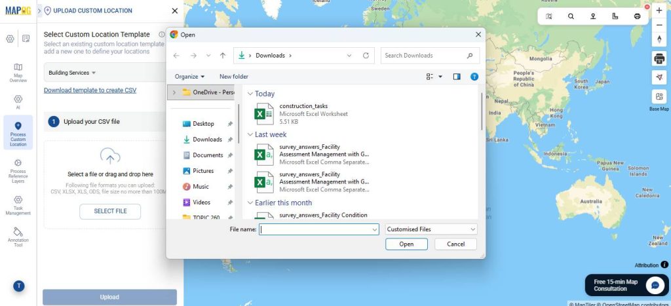
Task: Toggle the preview pane in Open dialog
Action: [x=457, y=77]
